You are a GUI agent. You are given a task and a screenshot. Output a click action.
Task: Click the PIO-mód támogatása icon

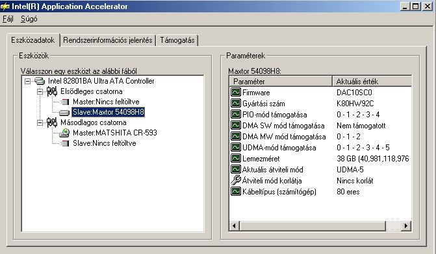(x=235, y=114)
